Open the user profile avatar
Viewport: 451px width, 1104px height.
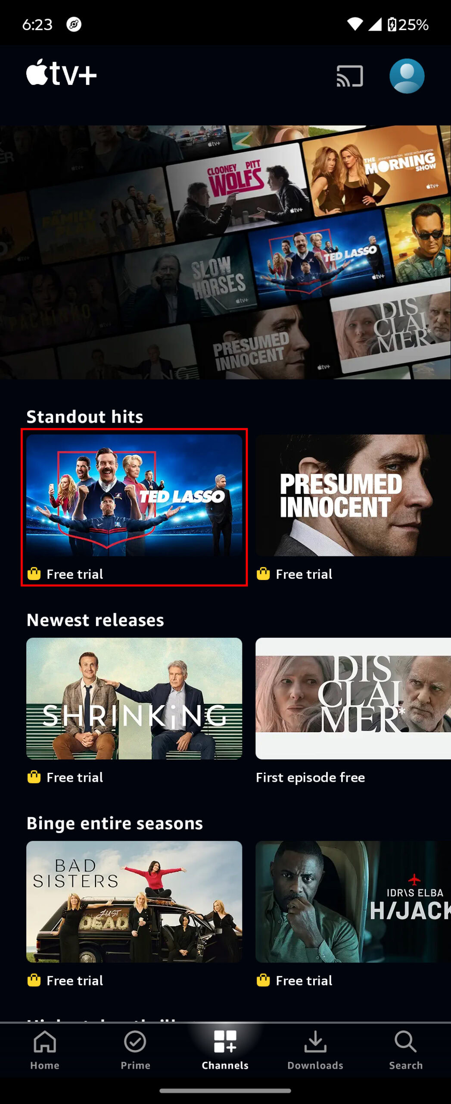click(407, 76)
